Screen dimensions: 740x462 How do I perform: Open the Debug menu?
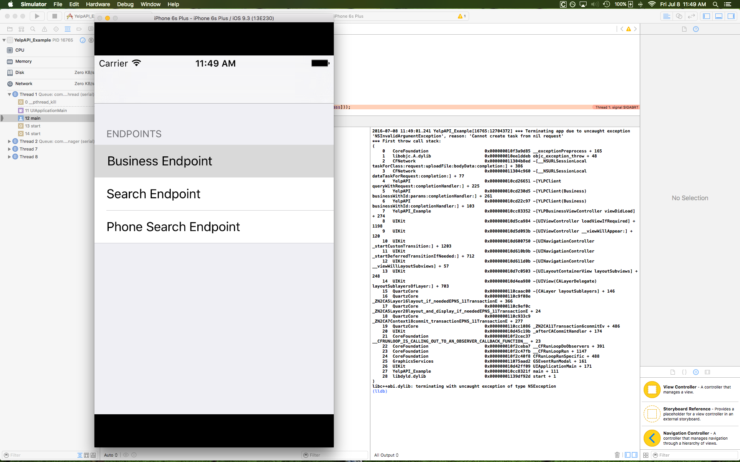tap(125, 4)
